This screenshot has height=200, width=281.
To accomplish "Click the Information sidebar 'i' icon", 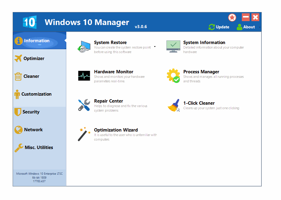I will [19, 41].
